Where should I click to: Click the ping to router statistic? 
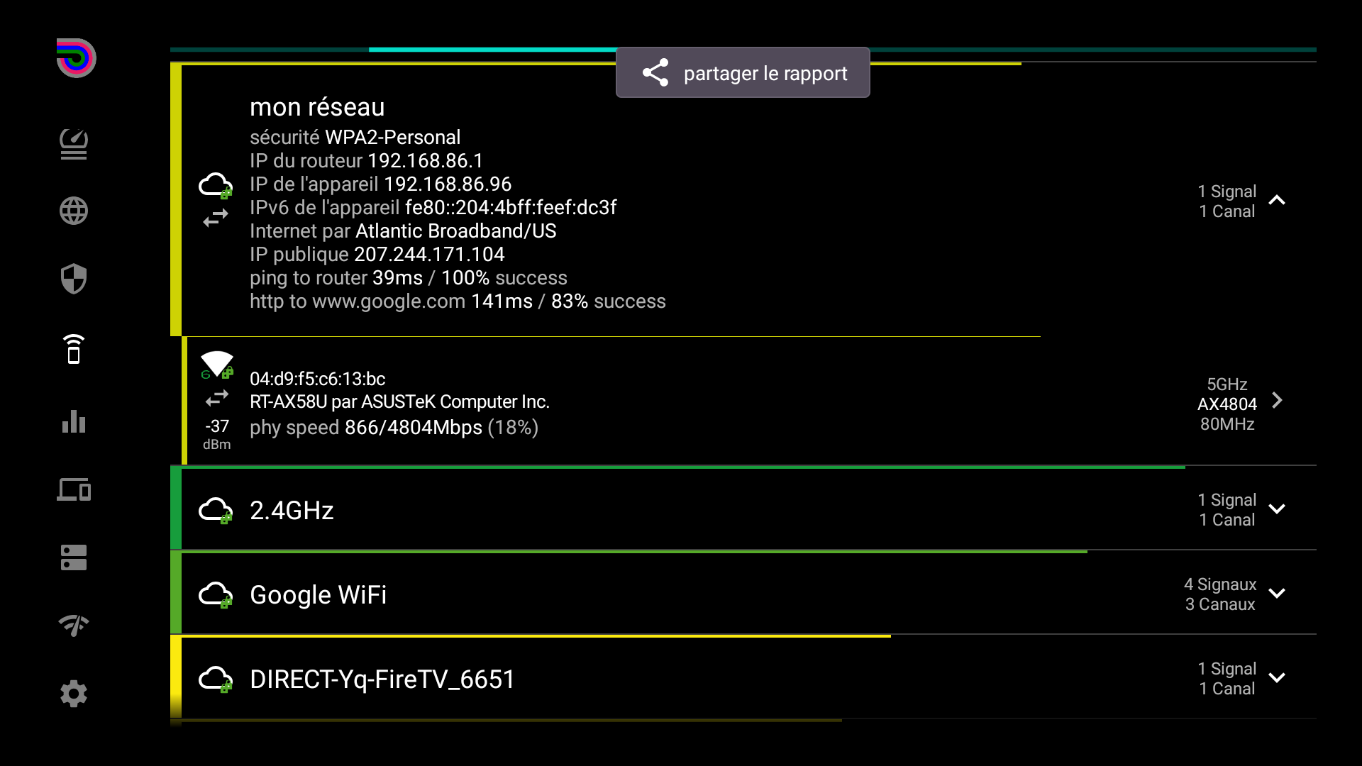pos(407,278)
